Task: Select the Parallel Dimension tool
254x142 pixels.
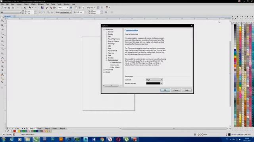Action: coord(2,58)
